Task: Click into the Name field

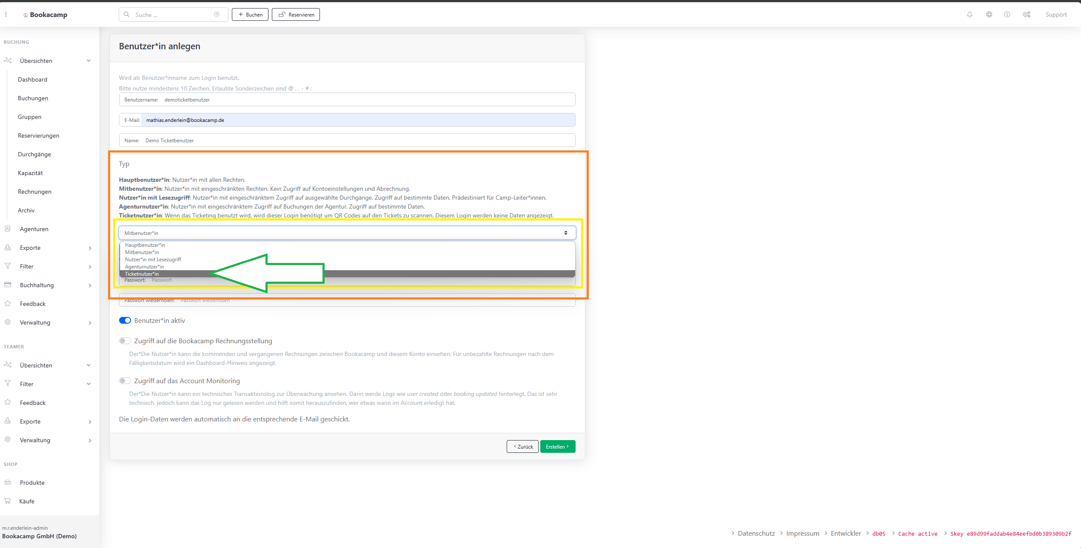Action: point(347,140)
